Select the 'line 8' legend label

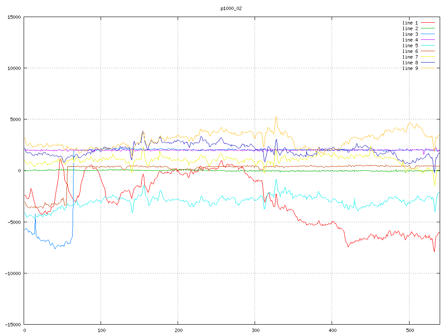click(410, 63)
